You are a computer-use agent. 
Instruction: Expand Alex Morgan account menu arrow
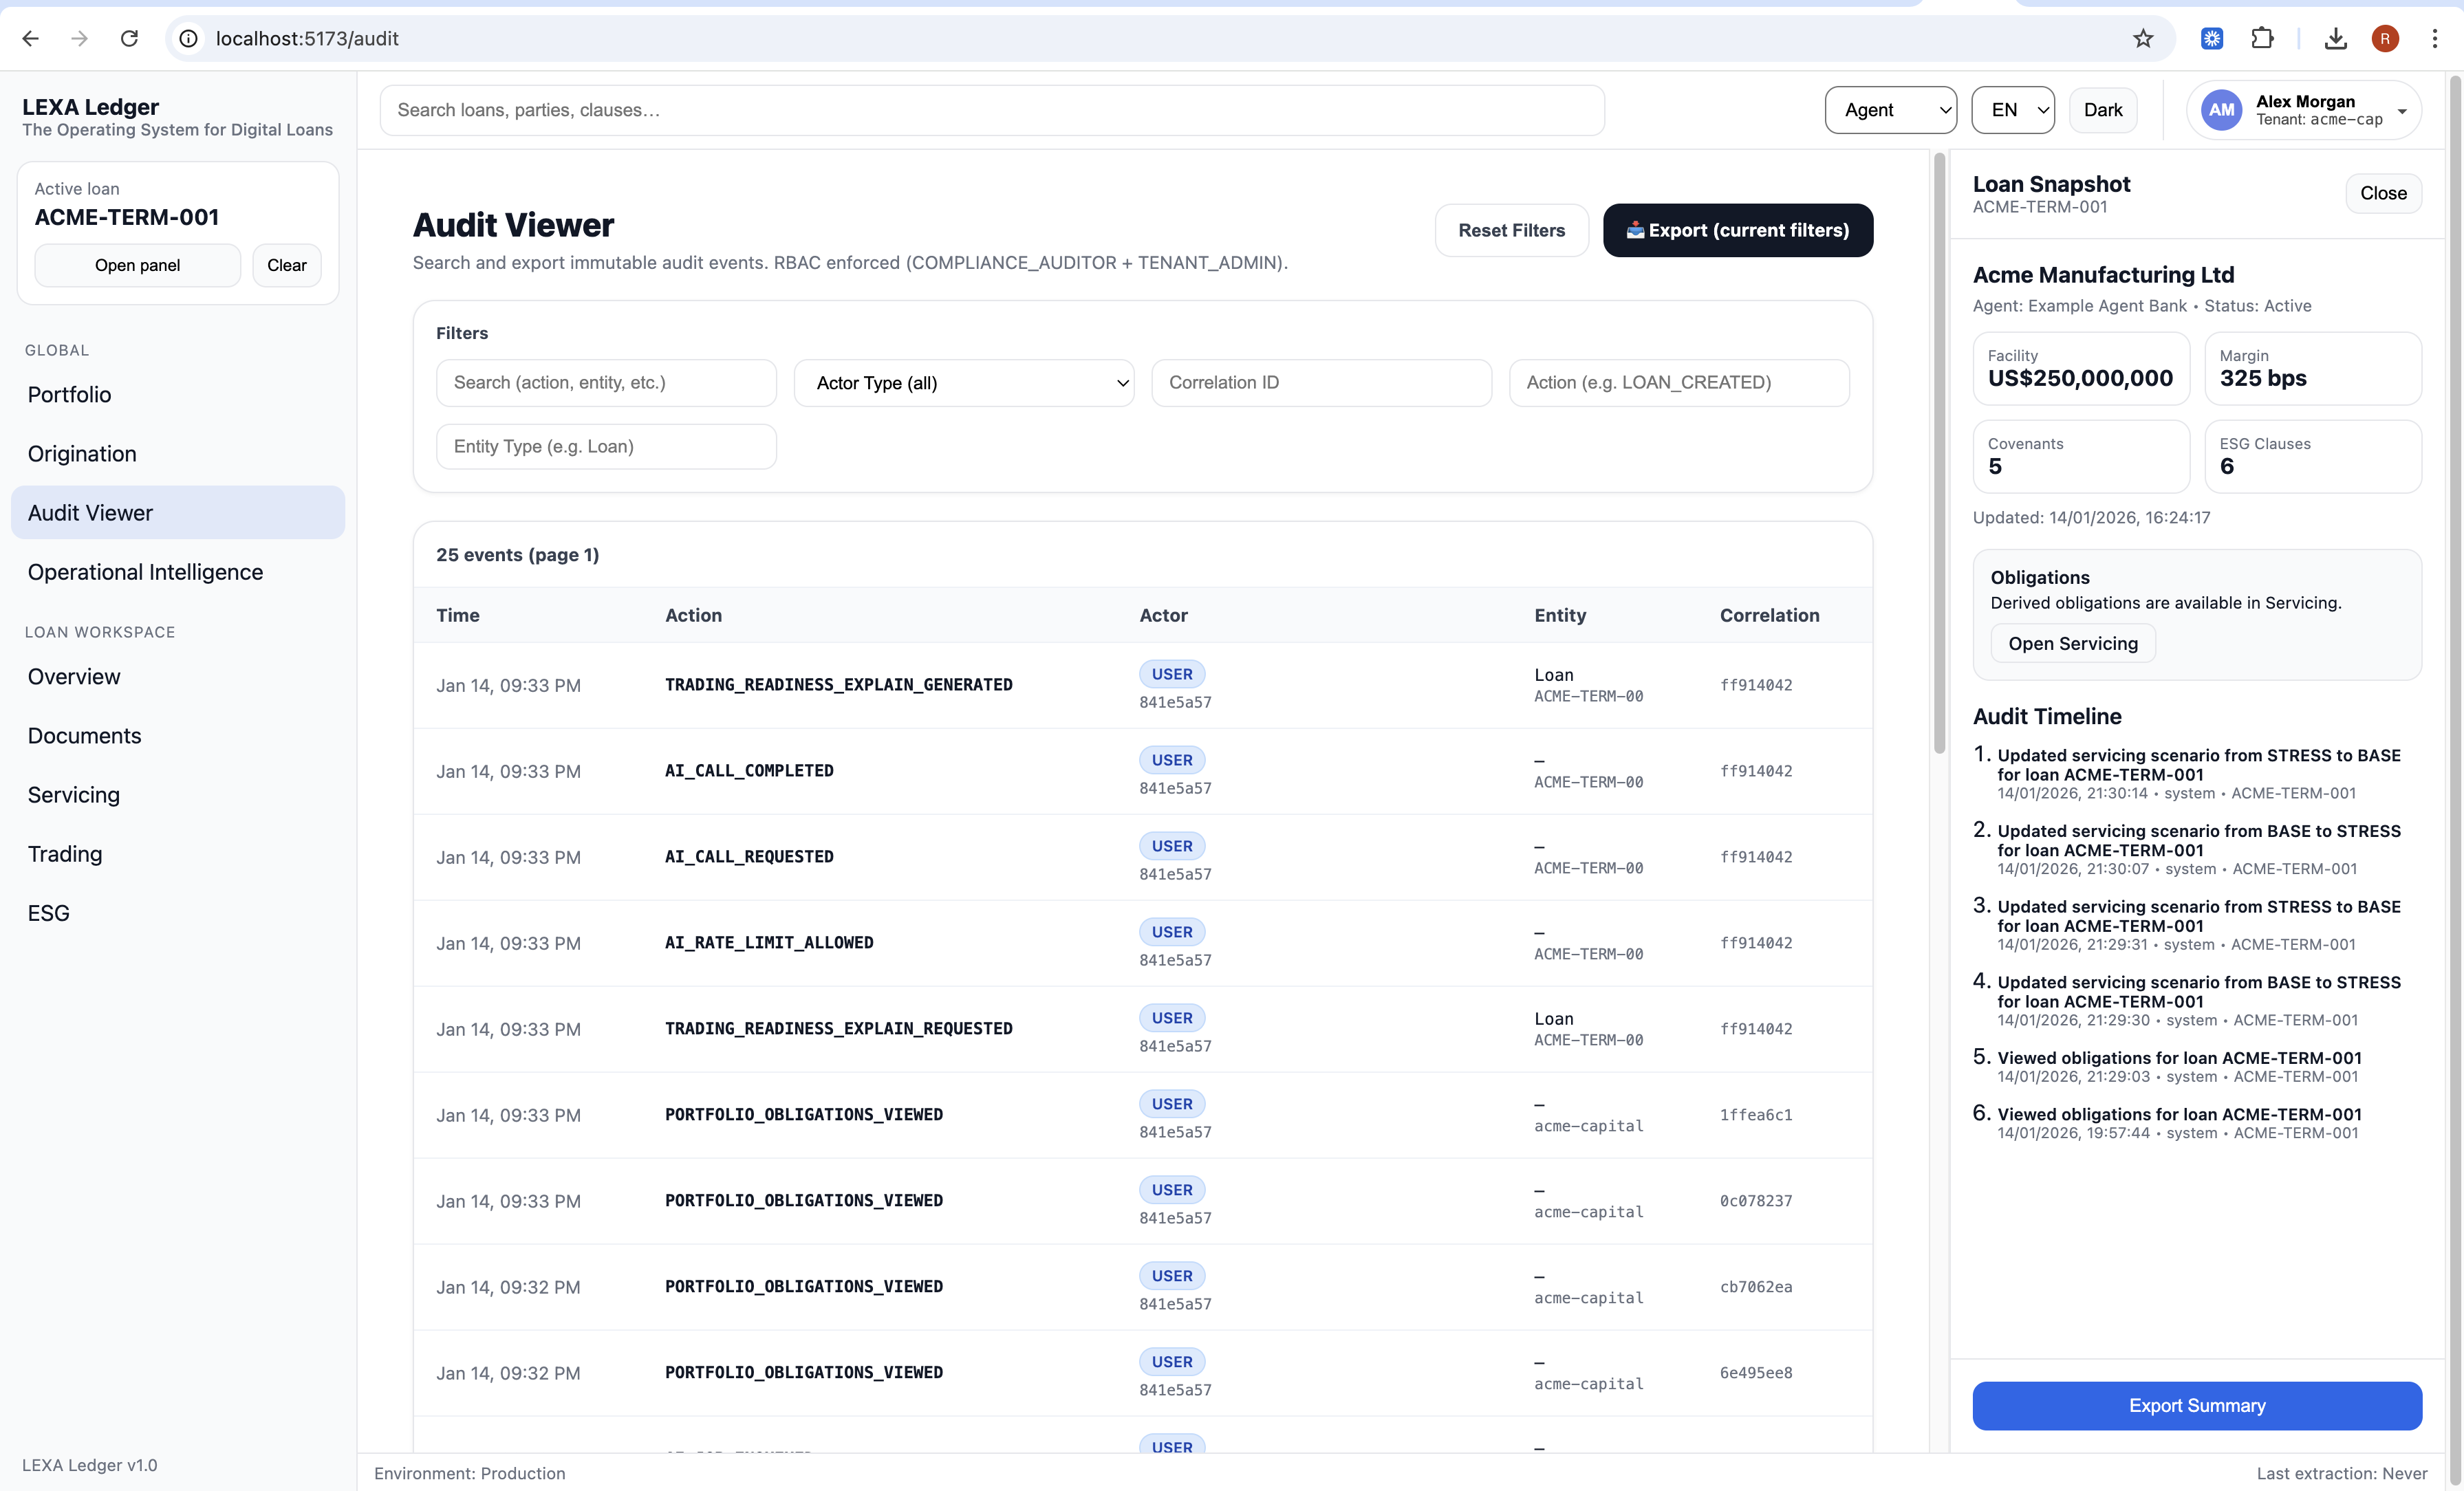[2402, 111]
